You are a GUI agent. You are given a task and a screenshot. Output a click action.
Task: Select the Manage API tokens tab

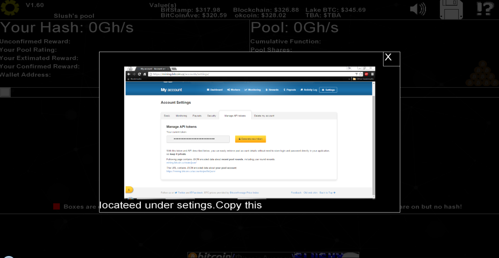(x=235, y=116)
